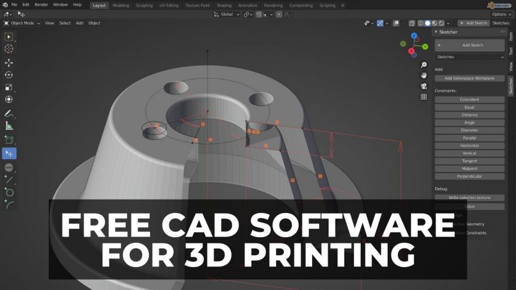Open the Item sidebar tab
The width and height of the screenshot is (516, 290).
[x=511, y=36]
